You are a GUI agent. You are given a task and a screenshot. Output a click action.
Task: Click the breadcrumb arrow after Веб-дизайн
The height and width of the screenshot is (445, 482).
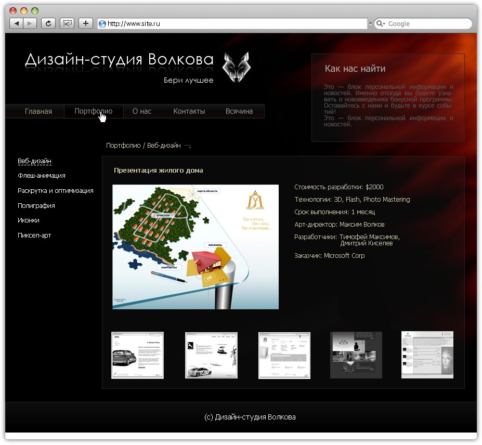pyautogui.click(x=188, y=146)
